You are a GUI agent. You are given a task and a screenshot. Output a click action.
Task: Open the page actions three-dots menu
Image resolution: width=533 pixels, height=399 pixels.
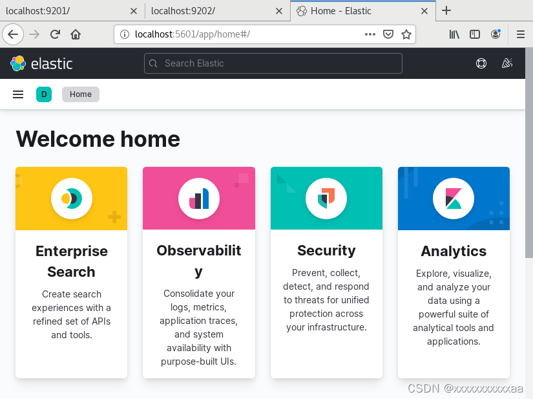[370, 34]
